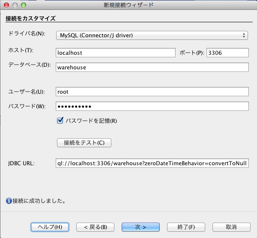Toggle the パスワードを記憶 checkbox

pyautogui.click(x=60, y=121)
